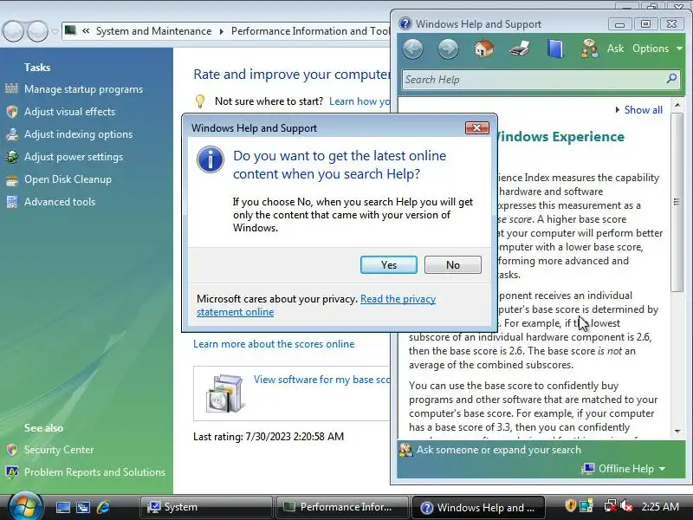Click the Adjust visual effects shield icon
693x520 pixels.
coord(12,112)
